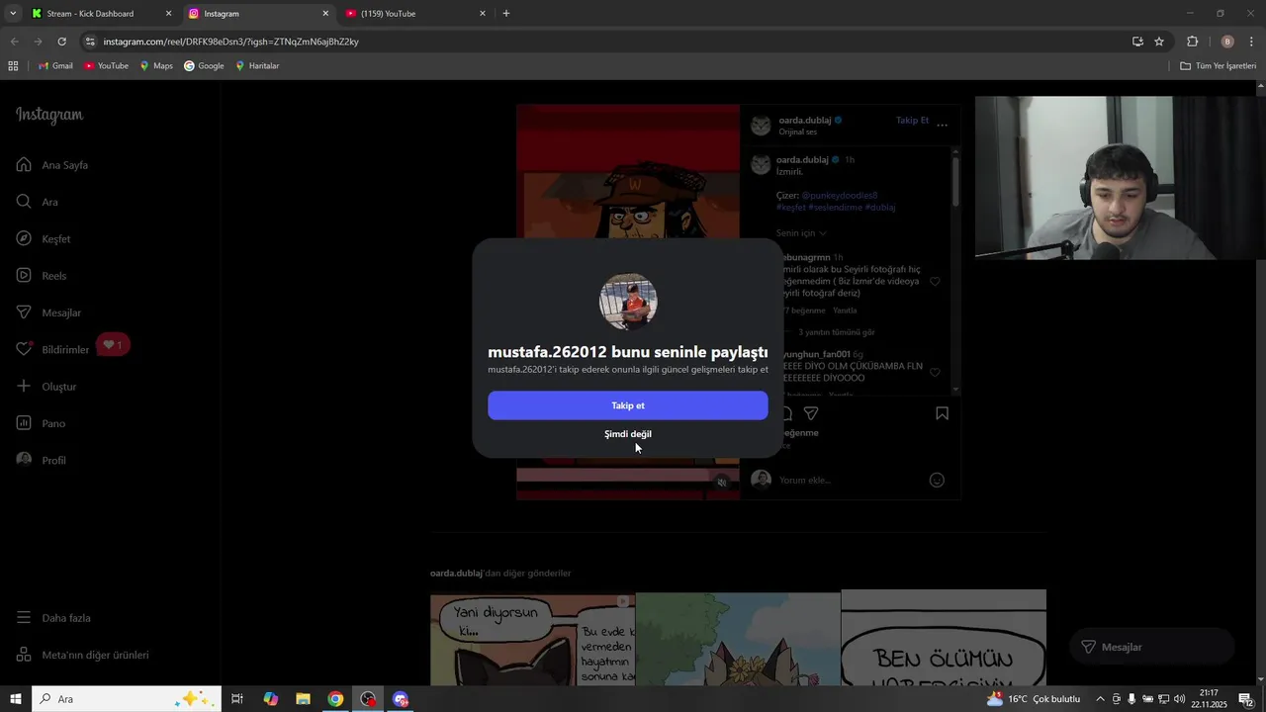Open Ana Sayfa home icon in sidebar

[x=24, y=165]
